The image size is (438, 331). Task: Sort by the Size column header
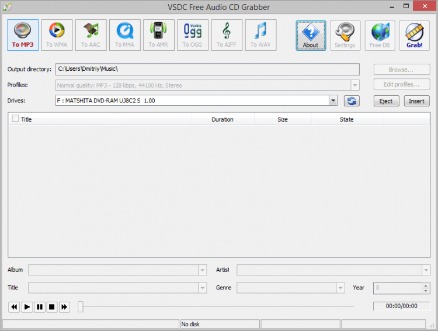(283, 119)
